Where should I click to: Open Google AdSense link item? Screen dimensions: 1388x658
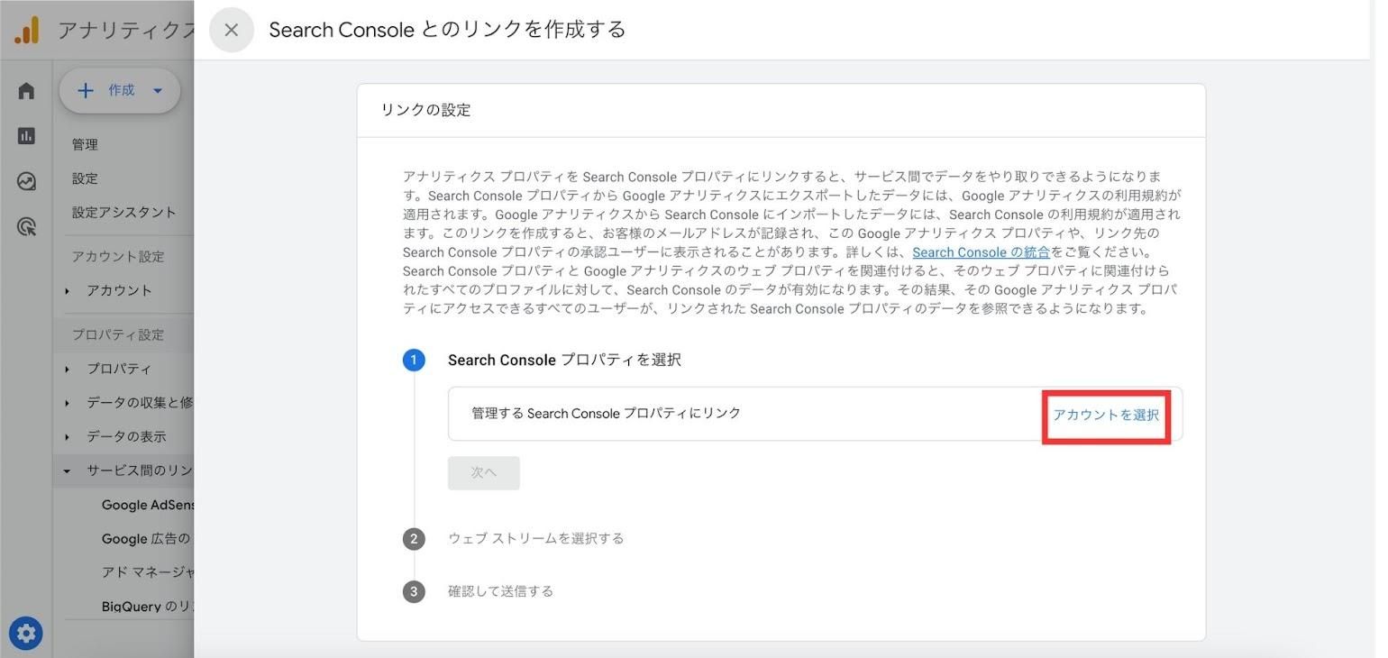(x=148, y=505)
